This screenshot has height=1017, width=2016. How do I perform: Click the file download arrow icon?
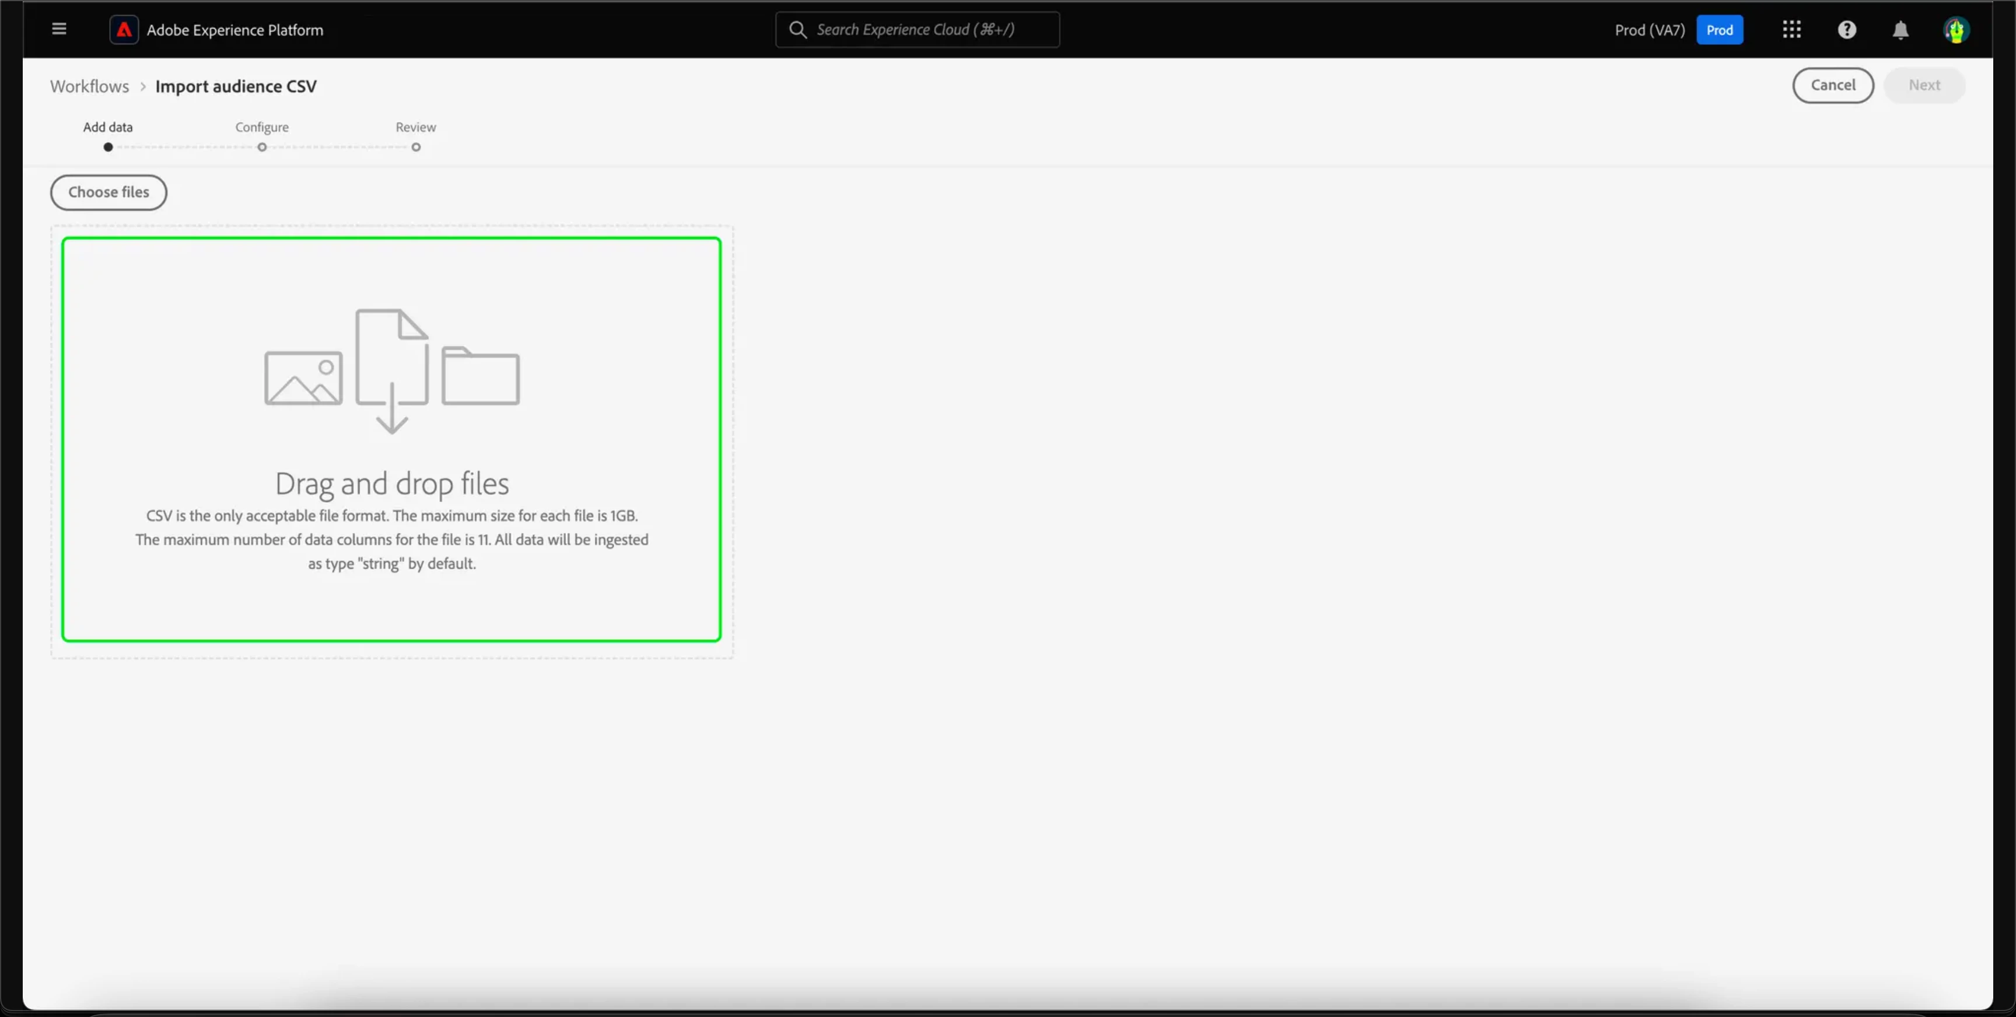pos(392,370)
